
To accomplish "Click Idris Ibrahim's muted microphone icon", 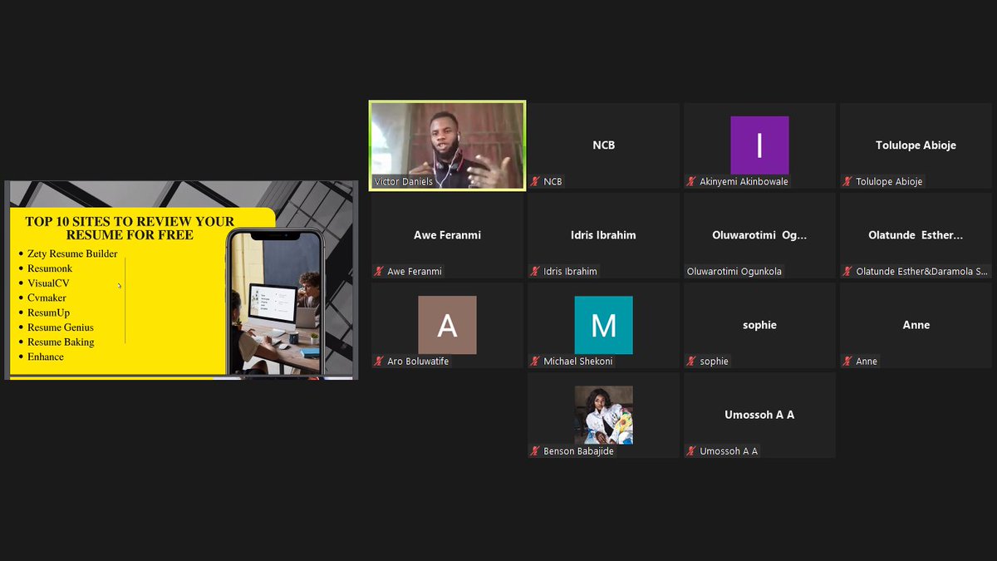I will 536,271.
